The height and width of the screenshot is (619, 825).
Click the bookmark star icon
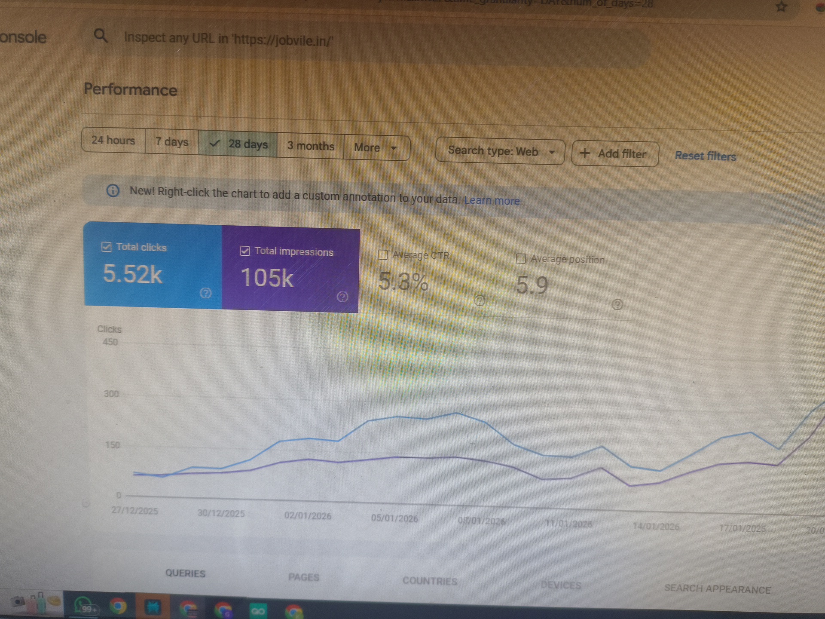click(781, 7)
